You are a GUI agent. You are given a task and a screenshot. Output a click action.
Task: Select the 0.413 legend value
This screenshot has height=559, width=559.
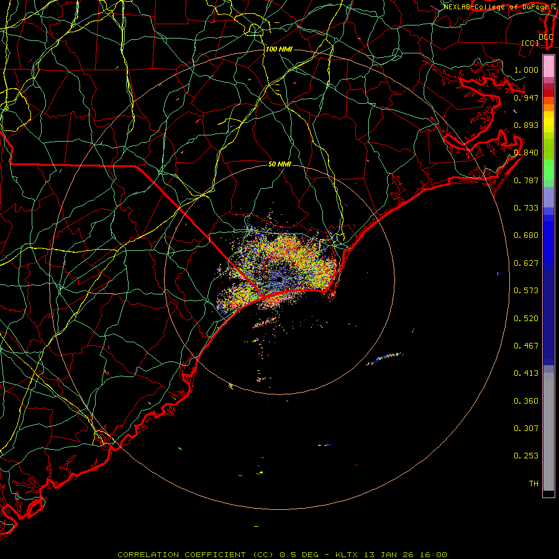526,373
